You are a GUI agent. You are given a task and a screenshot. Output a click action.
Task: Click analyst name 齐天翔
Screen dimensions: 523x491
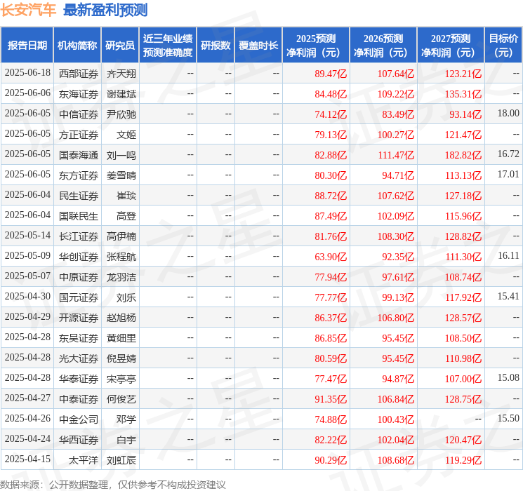tap(121, 74)
